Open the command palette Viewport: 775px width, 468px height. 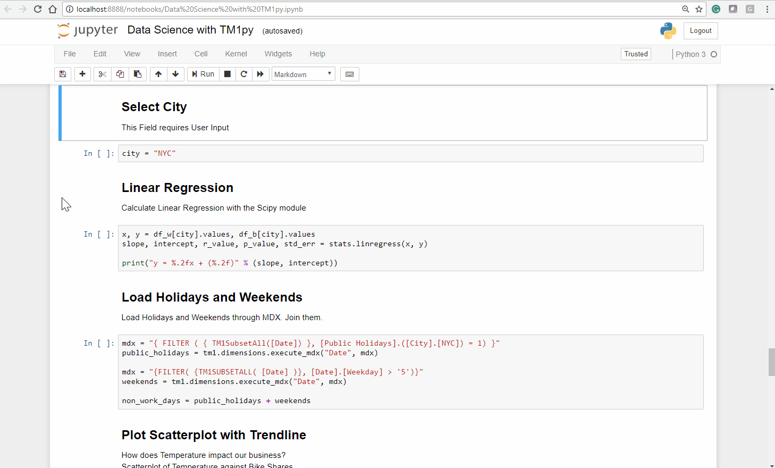[x=349, y=74]
